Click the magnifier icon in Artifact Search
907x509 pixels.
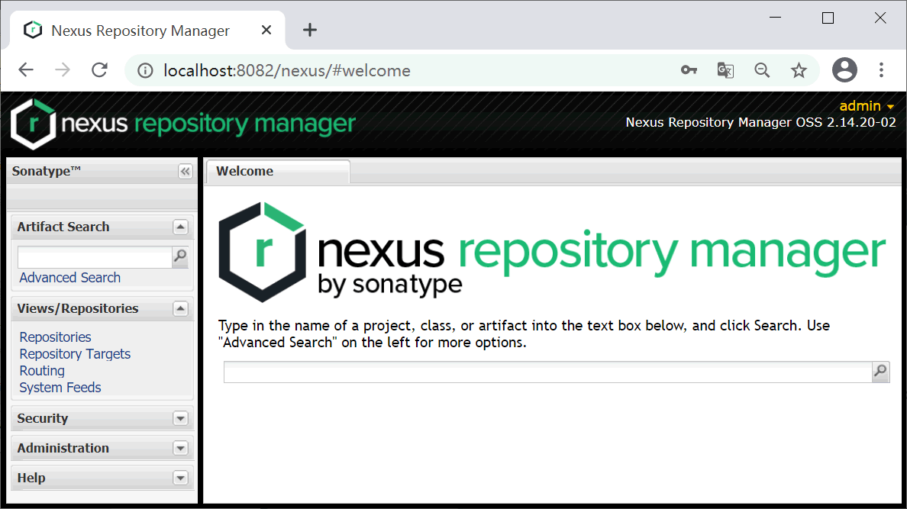(x=180, y=257)
